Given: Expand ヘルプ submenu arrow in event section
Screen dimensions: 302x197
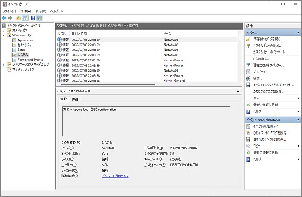Looking at the screenshot, I should (x=298, y=160).
